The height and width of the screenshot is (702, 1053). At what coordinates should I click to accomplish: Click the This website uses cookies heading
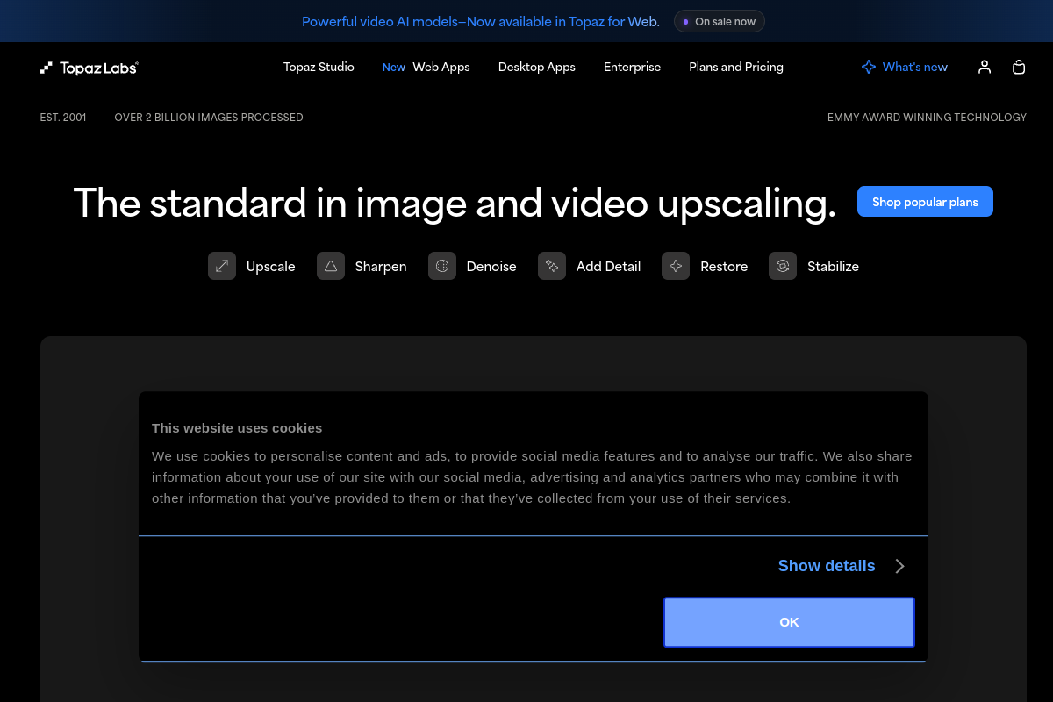pyautogui.click(x=237, y=428)
